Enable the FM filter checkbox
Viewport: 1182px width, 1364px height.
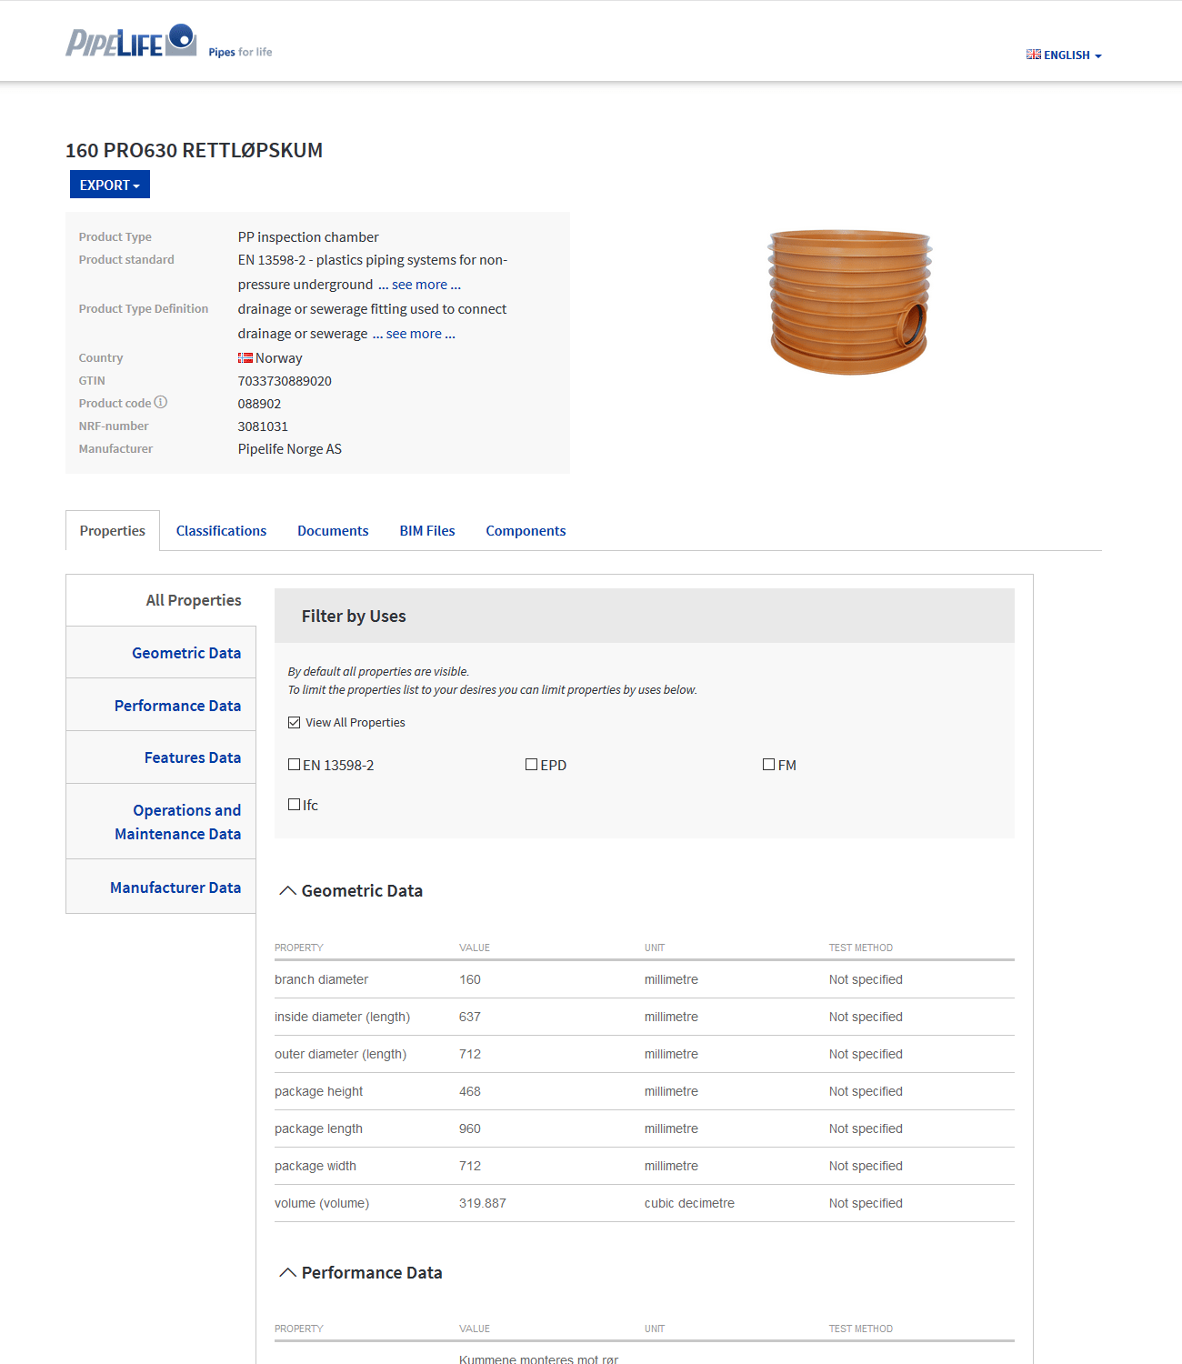click(768, 764)
